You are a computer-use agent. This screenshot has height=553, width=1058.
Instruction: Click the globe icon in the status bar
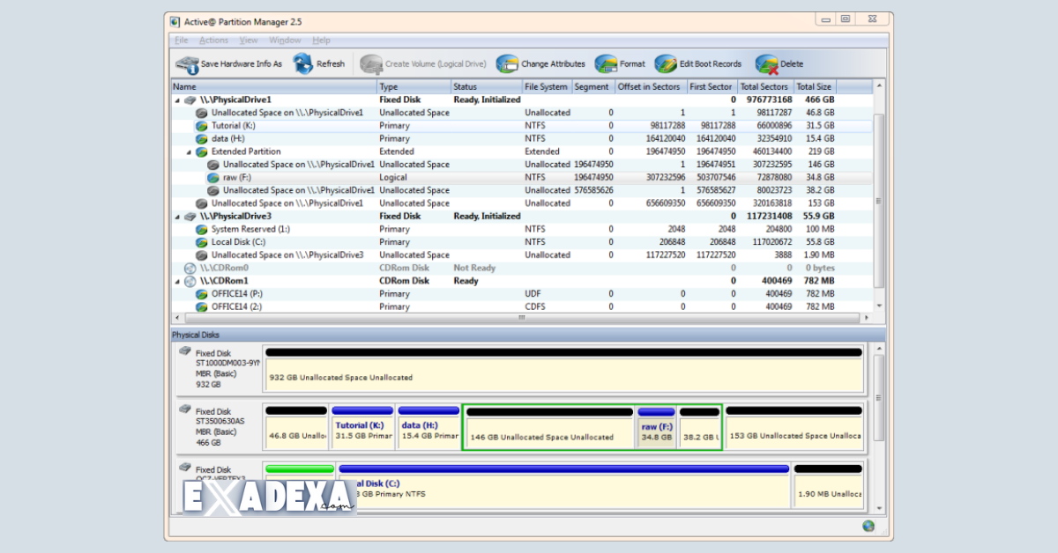tap(869, 526)
